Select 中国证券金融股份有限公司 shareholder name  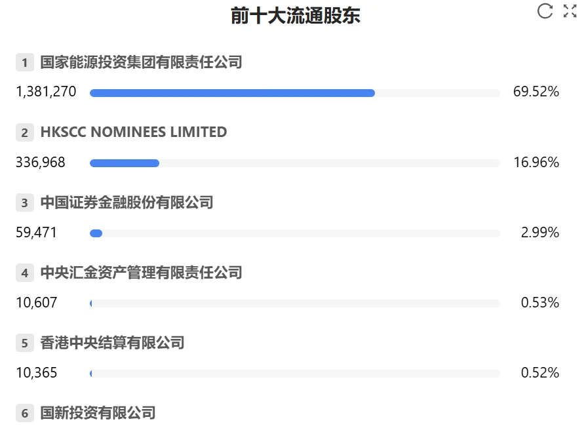127,203
